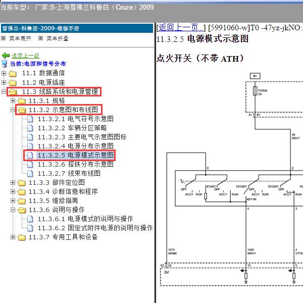The image size is (303, 303).
Task: Expand the 11.3.3 部件定位图 node
Action: point(13,183)
